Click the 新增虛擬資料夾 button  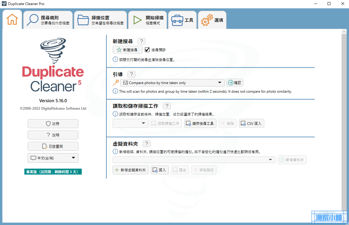(131, 170)
